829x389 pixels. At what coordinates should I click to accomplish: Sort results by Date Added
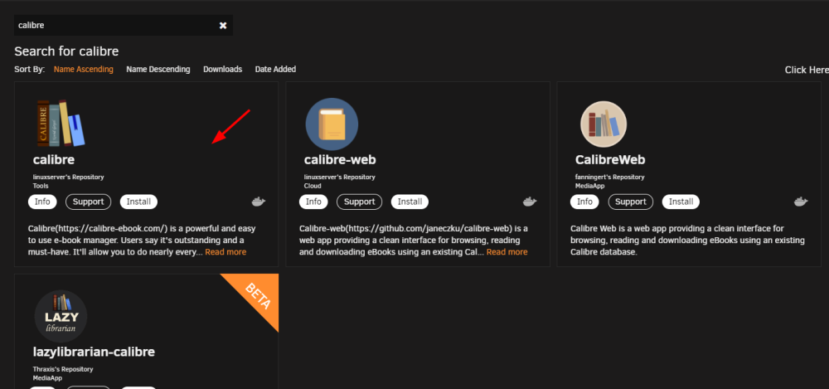coord(275,70)
